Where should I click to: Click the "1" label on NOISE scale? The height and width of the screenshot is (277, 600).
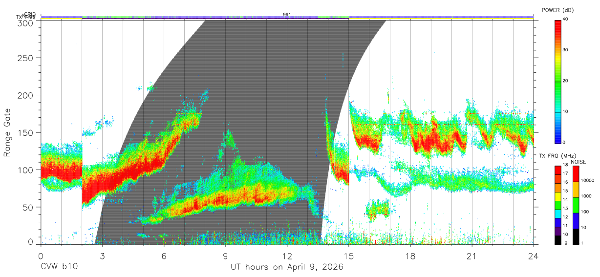[x=583, y=243]
